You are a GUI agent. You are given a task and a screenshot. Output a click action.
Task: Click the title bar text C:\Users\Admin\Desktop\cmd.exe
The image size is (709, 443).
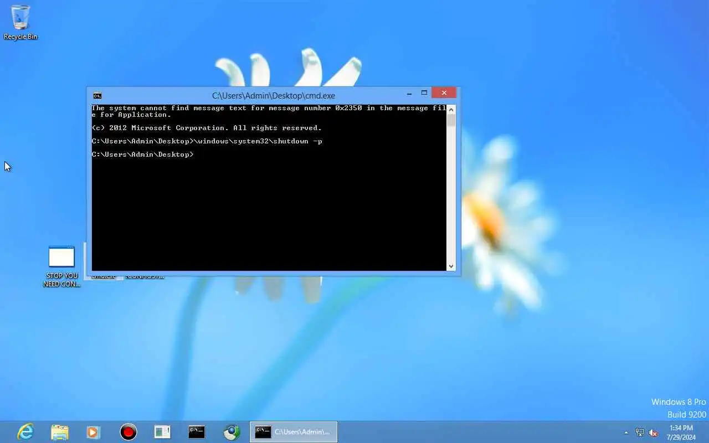pyautogui.click(x=274, y=95)
